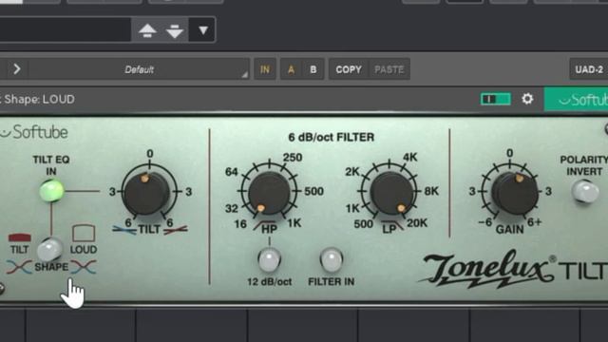The height and width of the screenshot is (342, 608).
Task: Flip the SHAPE switch between TILT and LOUD
Action: (49, 249)
